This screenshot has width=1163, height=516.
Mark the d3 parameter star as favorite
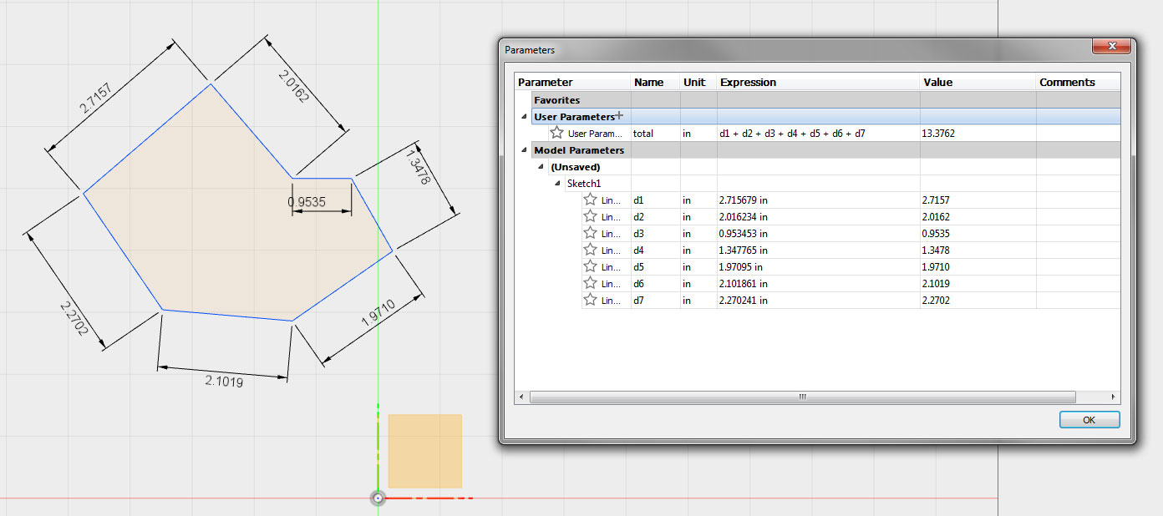[590, 233]
